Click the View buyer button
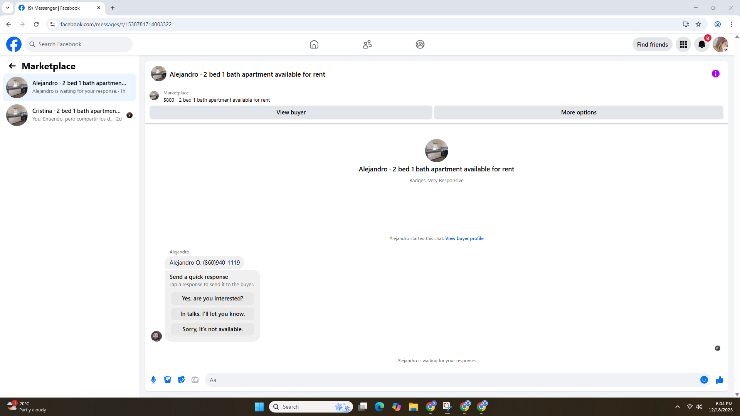 click(291, 112)
